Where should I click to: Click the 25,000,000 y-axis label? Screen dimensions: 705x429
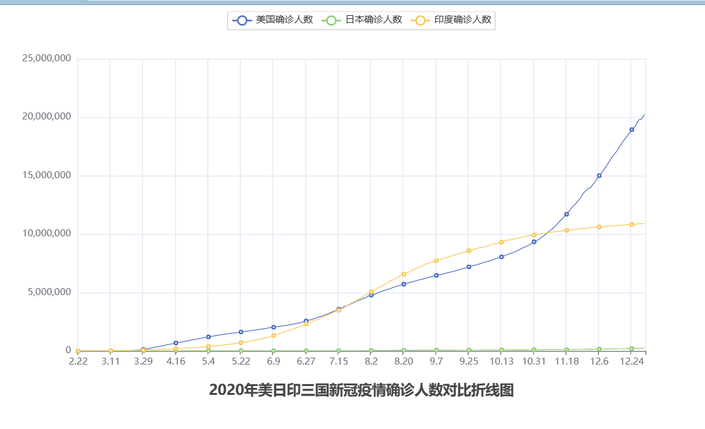pos(46,59)
